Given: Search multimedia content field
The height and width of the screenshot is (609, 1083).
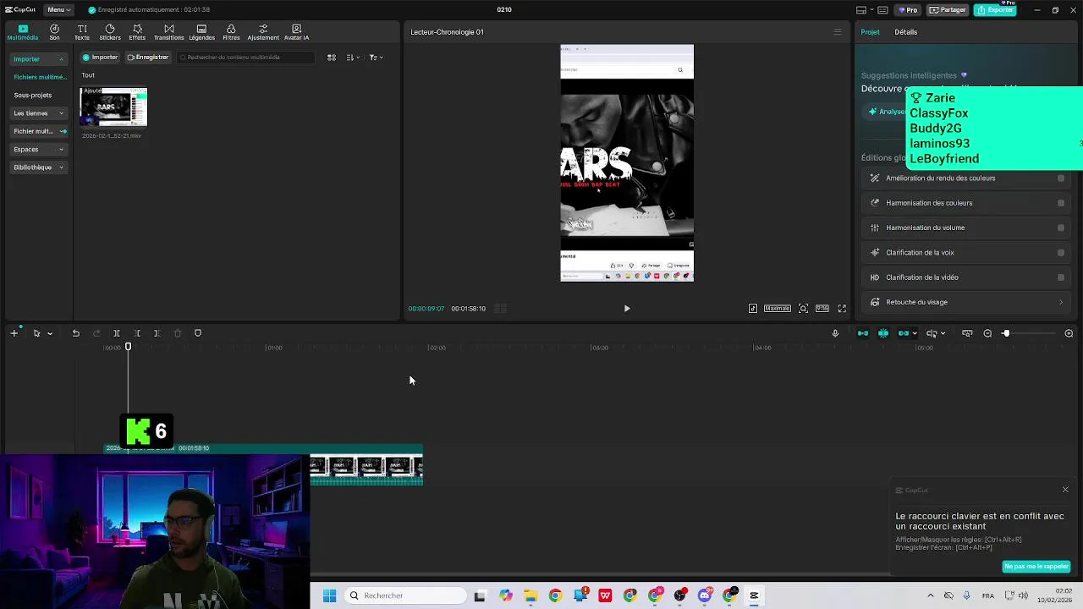Looking at the screenshot, I should click(x=245, y=58).
